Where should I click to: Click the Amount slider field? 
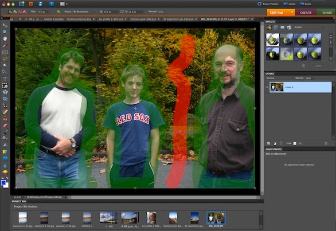[161, 11]
